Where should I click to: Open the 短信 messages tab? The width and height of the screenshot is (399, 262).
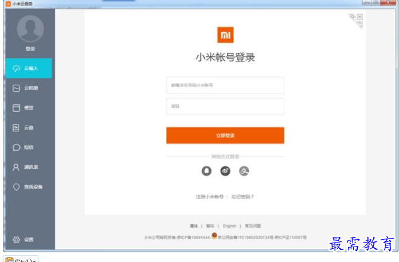pos(29,147)
